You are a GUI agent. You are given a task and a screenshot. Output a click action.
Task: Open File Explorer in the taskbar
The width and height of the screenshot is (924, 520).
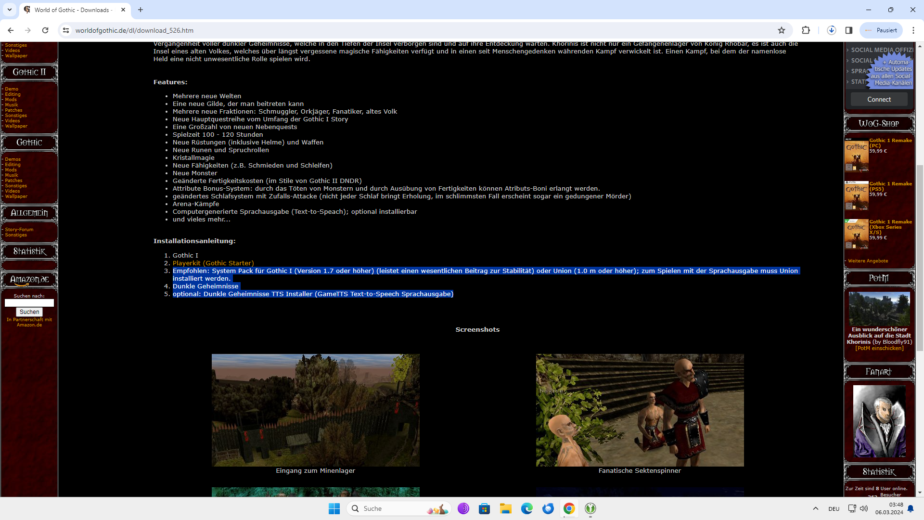click(505, 508)
